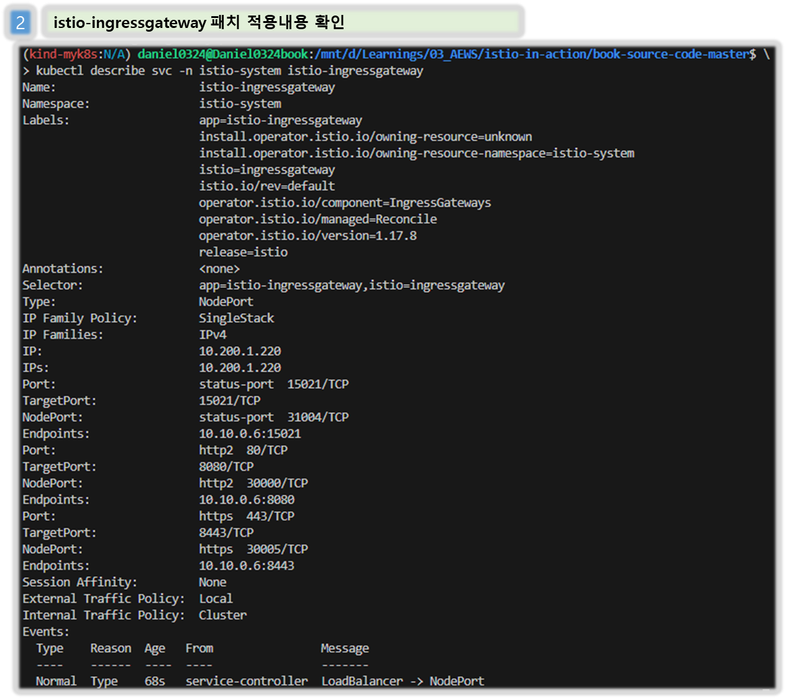Click label 'operator.istio.io/version=1.17.8'
This screenshot has width=786, height=699.
click(308, 236)
